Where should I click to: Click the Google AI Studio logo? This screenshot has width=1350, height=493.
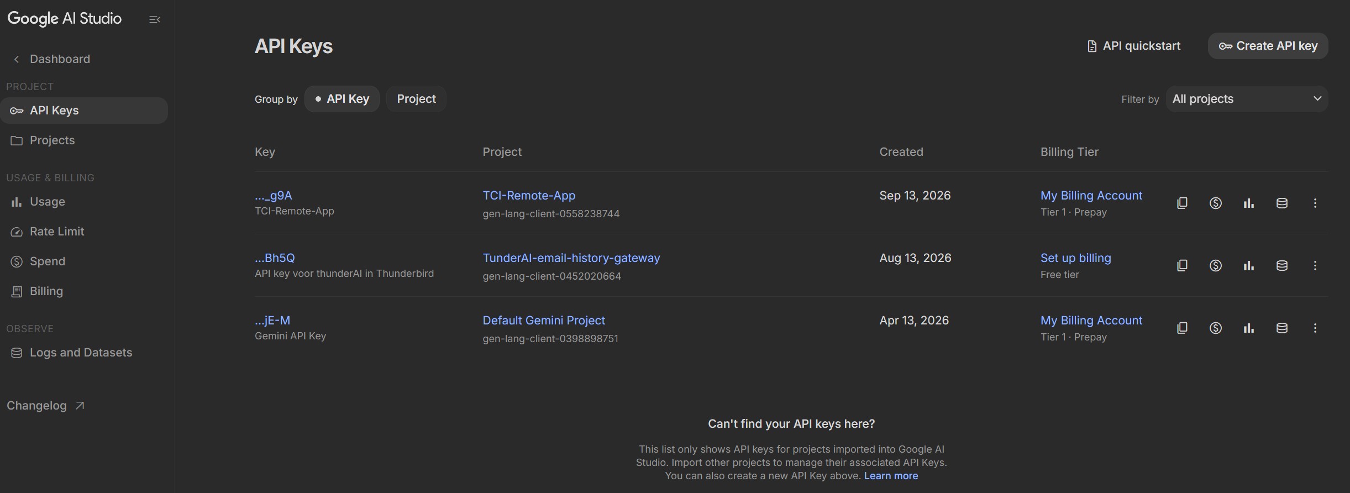click(x=65, y=19)
